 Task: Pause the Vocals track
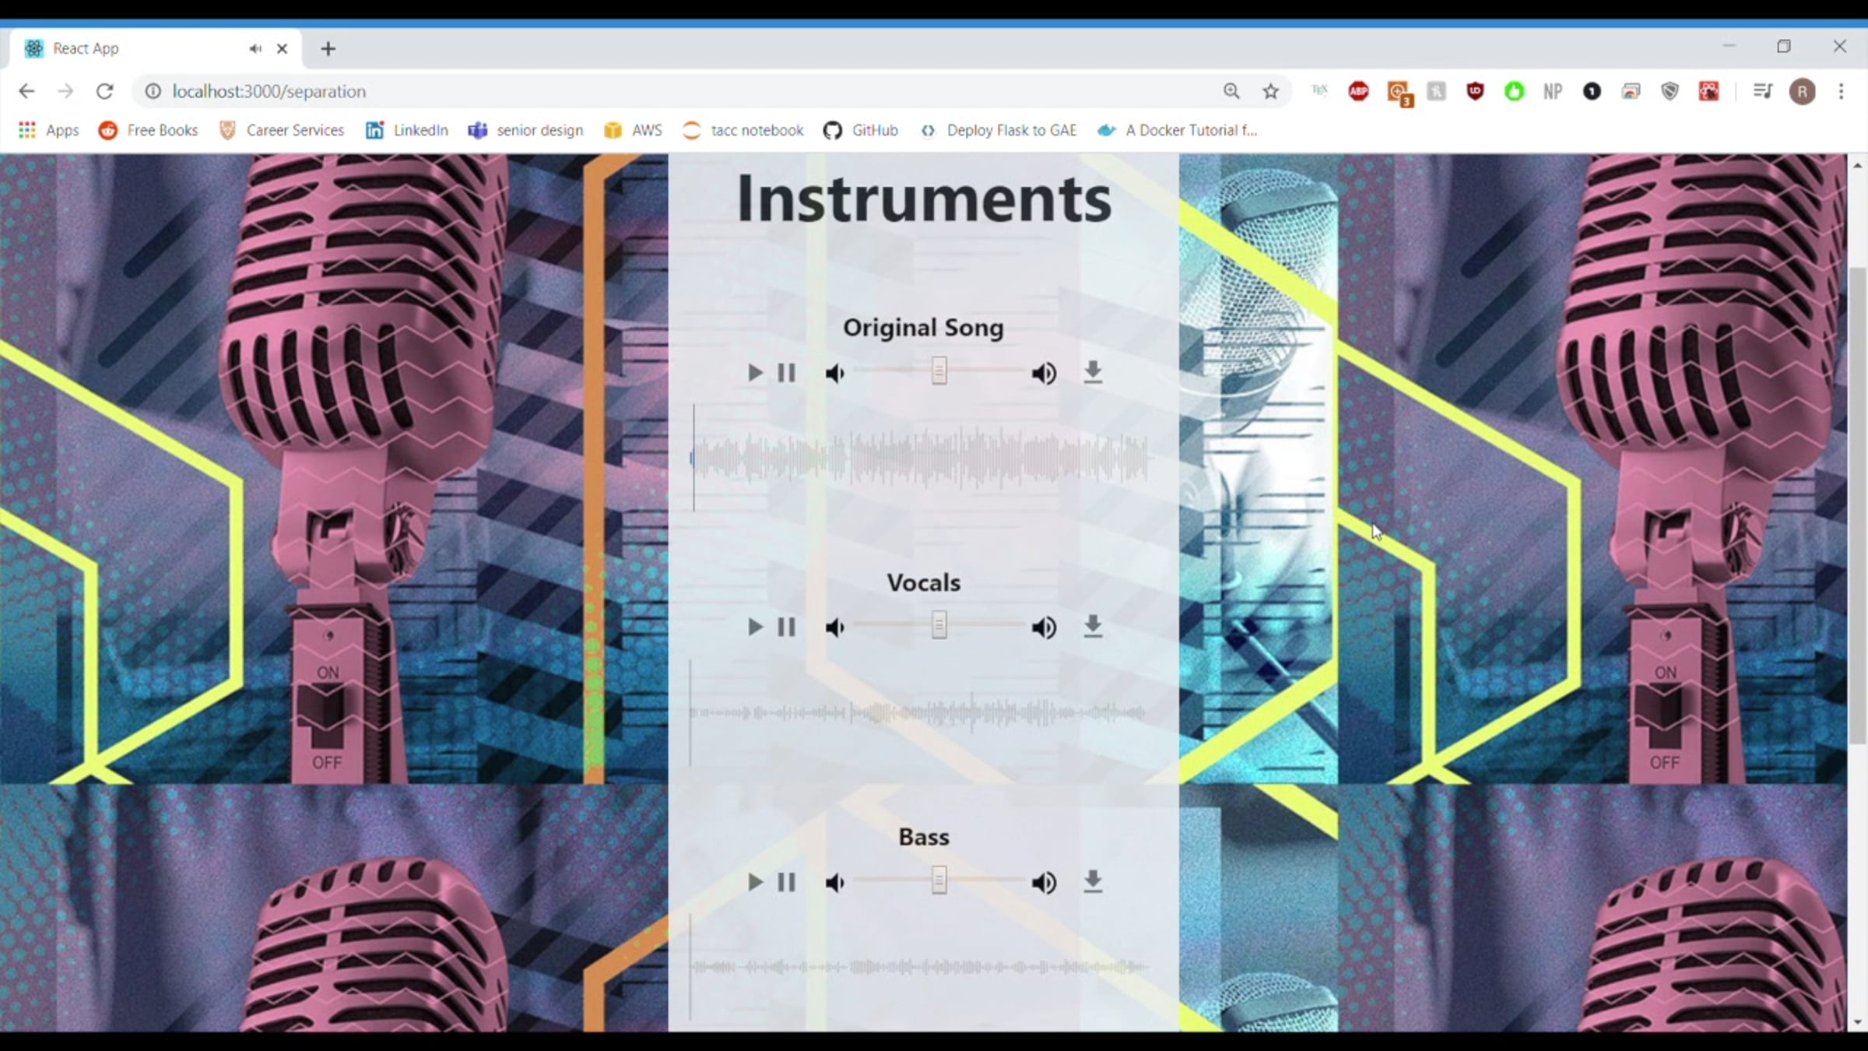786,627
